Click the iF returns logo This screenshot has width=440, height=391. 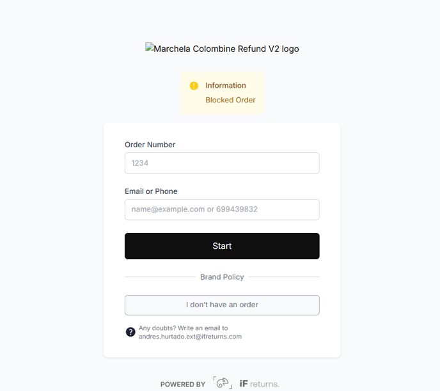tap(259, 384)
